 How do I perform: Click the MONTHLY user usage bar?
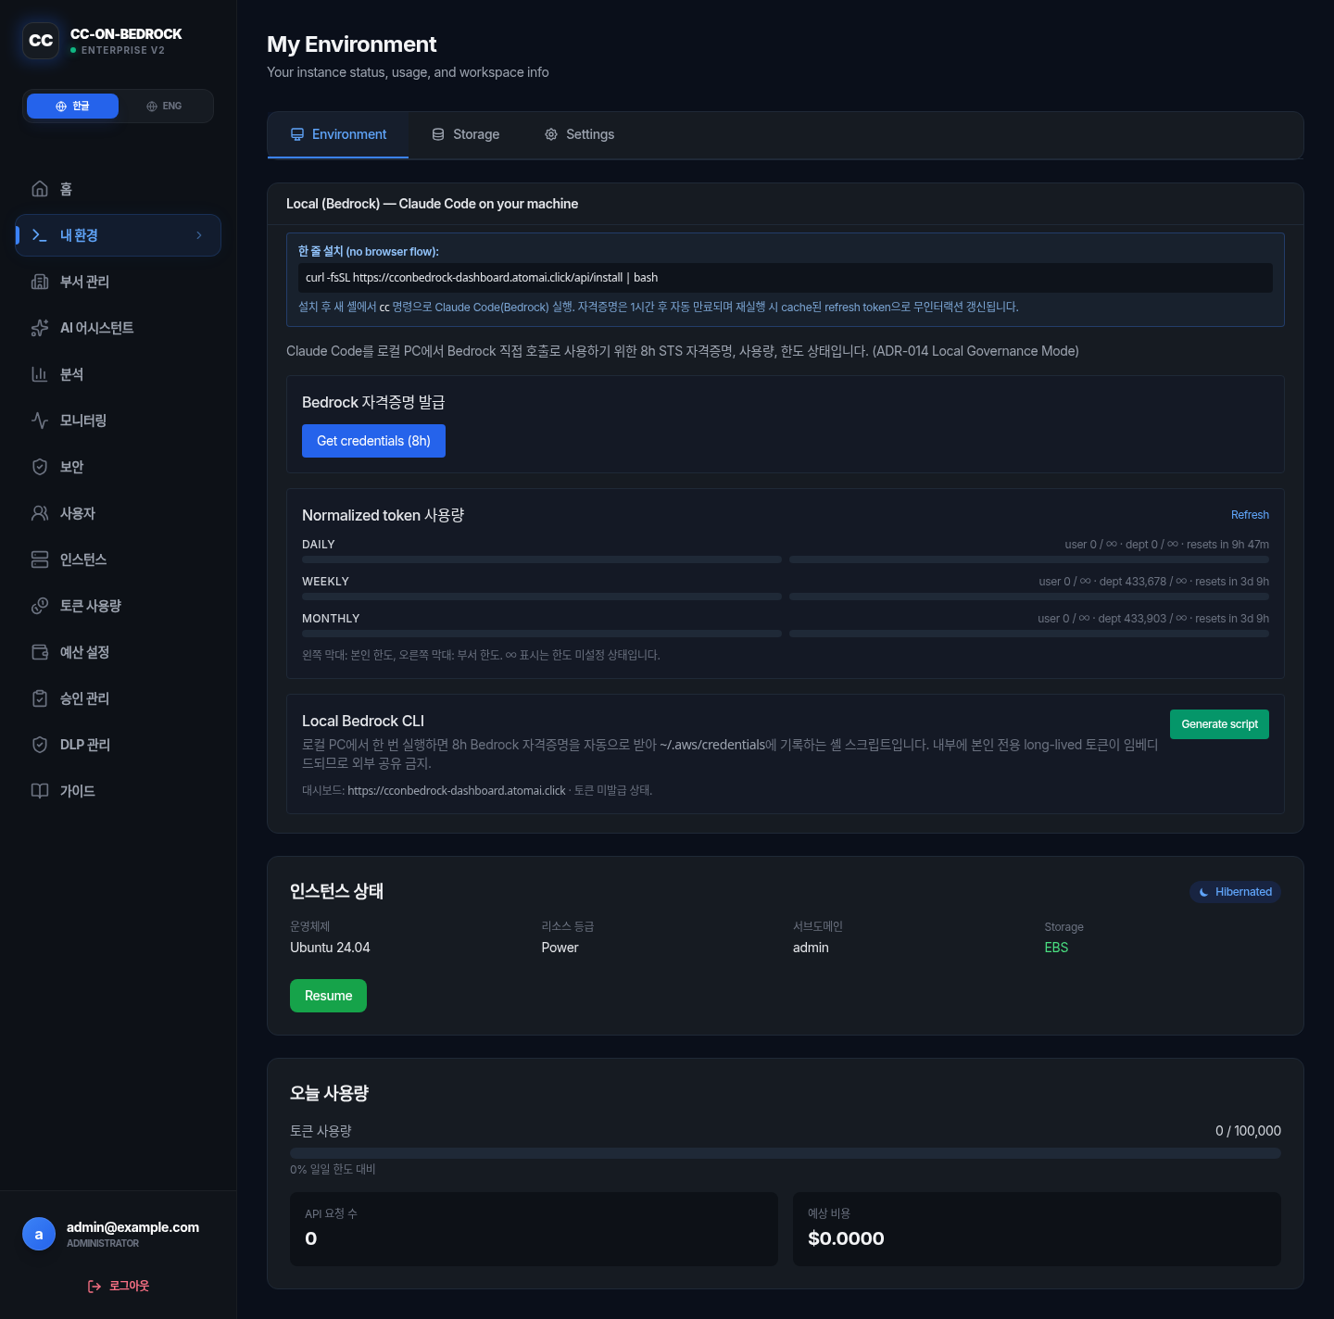tap(542, 634)
